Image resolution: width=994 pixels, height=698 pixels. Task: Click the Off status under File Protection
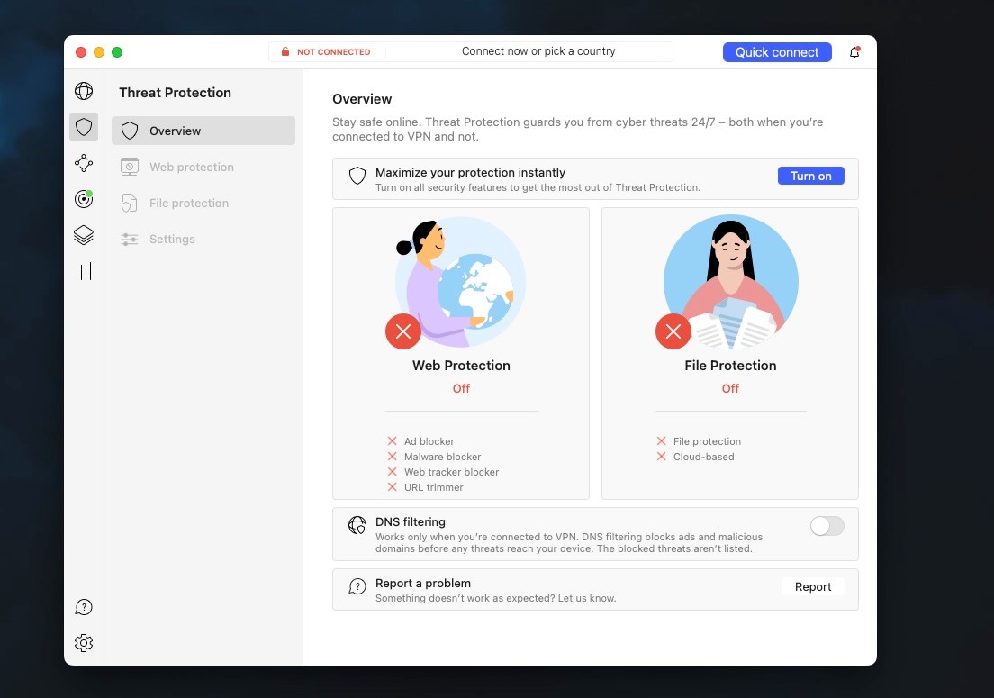coord(730,388)
